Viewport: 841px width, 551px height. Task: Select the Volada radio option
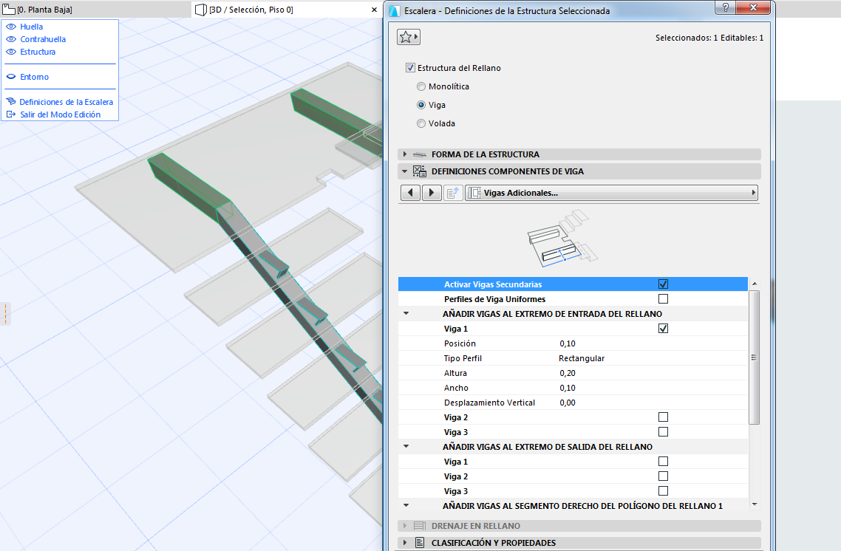click(x=421, y=123)
